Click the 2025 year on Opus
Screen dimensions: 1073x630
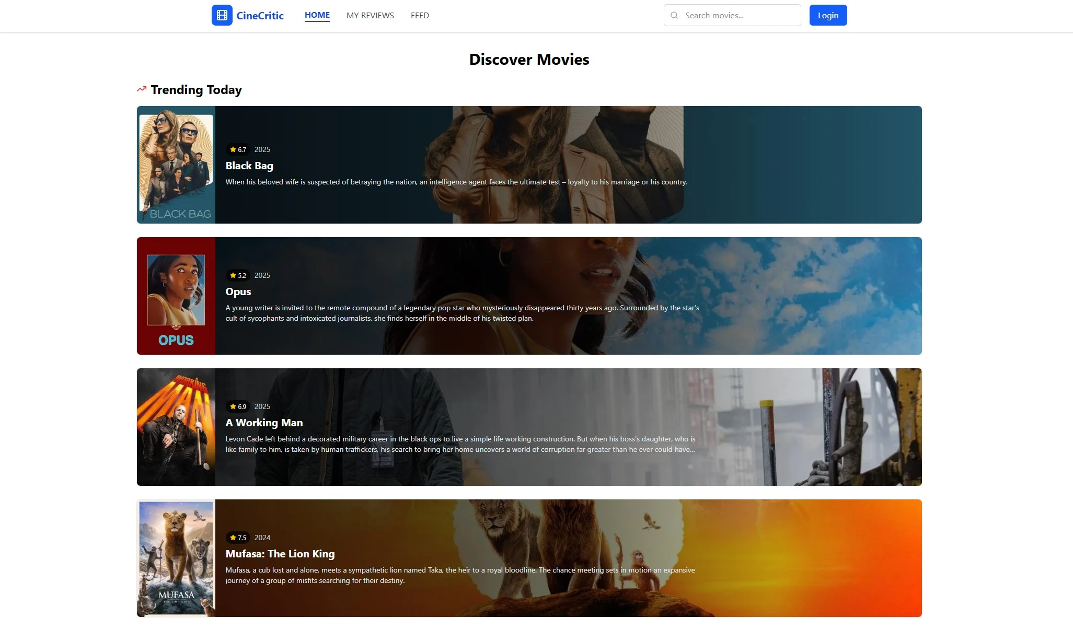[262, 275]
